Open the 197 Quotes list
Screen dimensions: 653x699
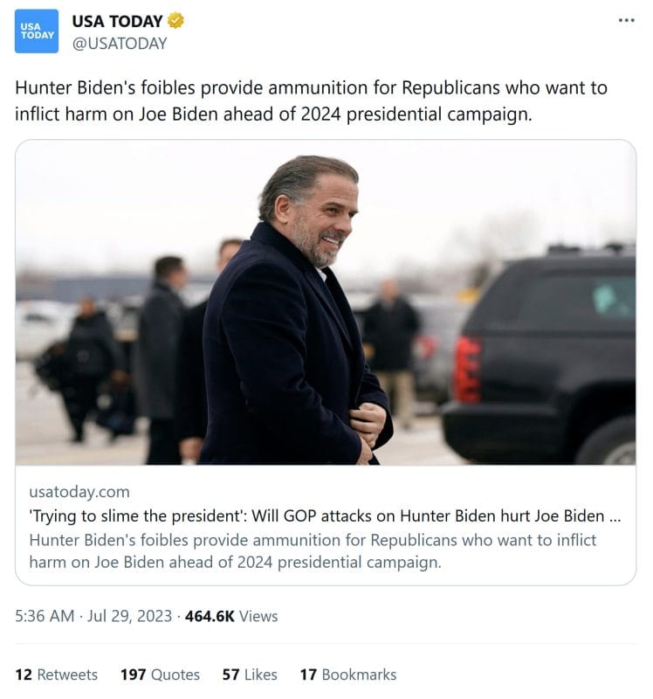pyautogui.click(x=160, y=675)
